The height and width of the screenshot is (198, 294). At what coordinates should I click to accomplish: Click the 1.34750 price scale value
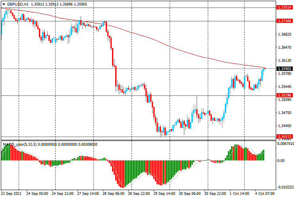pyautogui.click(x=284, y=113)
